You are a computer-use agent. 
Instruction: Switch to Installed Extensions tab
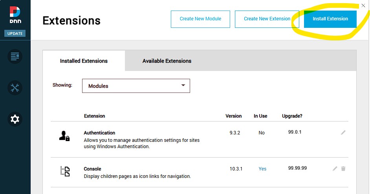point(84,61)
